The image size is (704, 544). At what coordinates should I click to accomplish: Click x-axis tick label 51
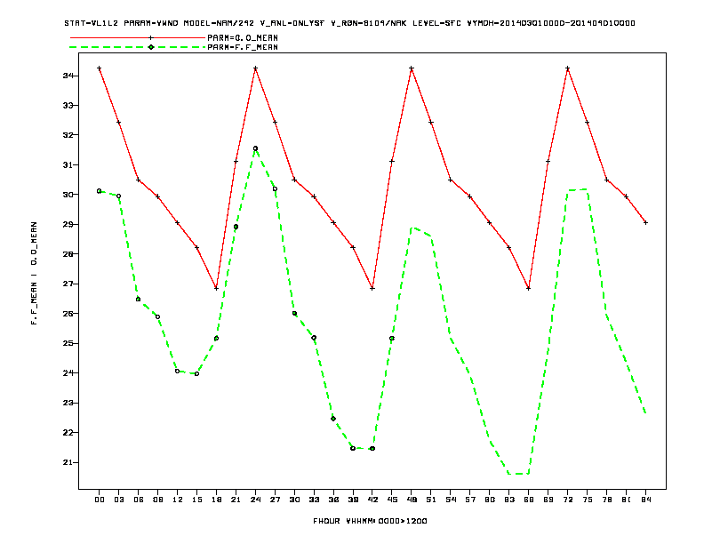(x=431, y=500)
